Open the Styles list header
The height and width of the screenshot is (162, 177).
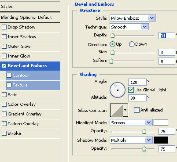click(30, 7)
